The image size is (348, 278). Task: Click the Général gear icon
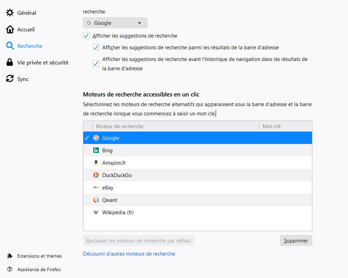(x=10, y=13)
